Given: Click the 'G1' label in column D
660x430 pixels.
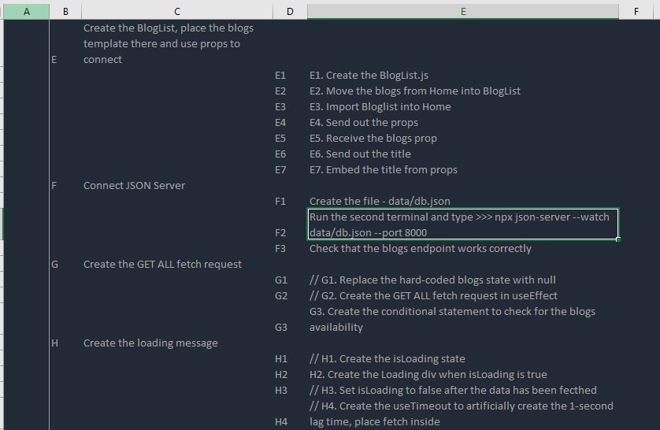Looking at the screenshot, I should pos(281,280).
